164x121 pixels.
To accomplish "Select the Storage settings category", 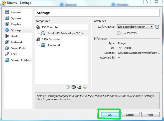I will click(x=18, y=30).
